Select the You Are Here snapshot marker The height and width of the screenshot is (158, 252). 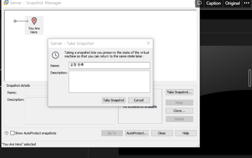point(34,25)
